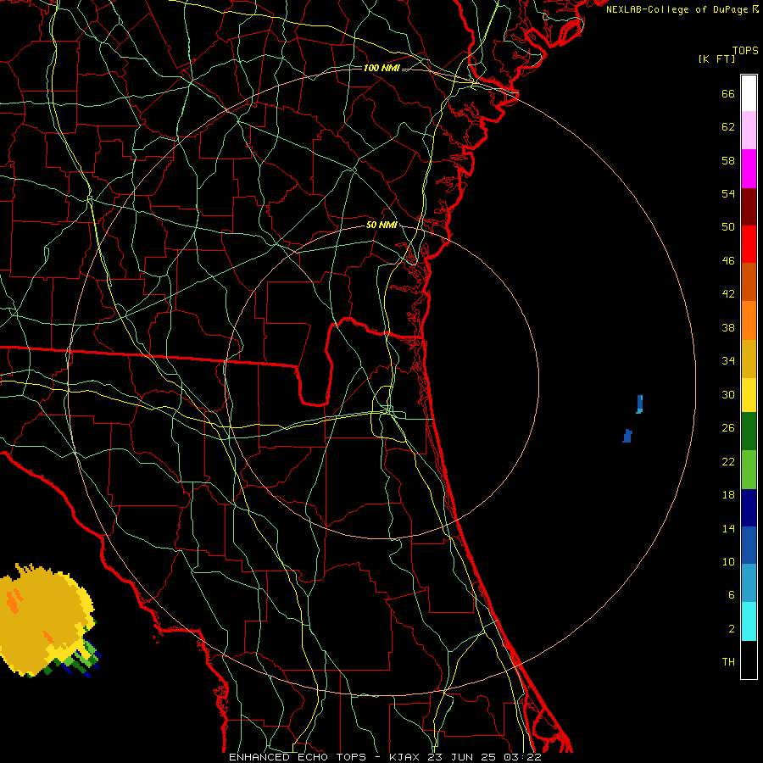Click the white 66 kft legend swatch
Screen dimensions: 763x763
coord(749,93)
